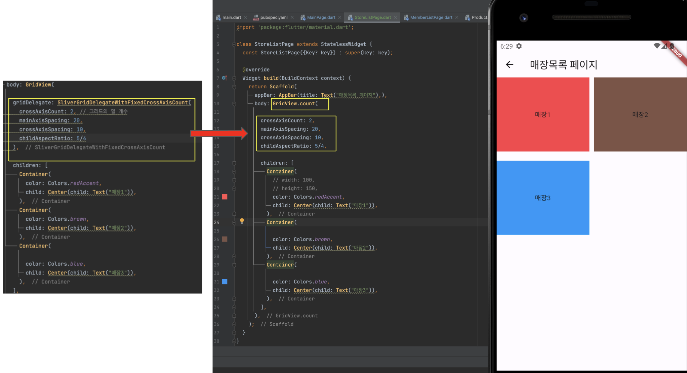The width and height of the screenshot is (687, 373).
Task: Click the blue color swatch in the gutter
Action: point(225,282)
